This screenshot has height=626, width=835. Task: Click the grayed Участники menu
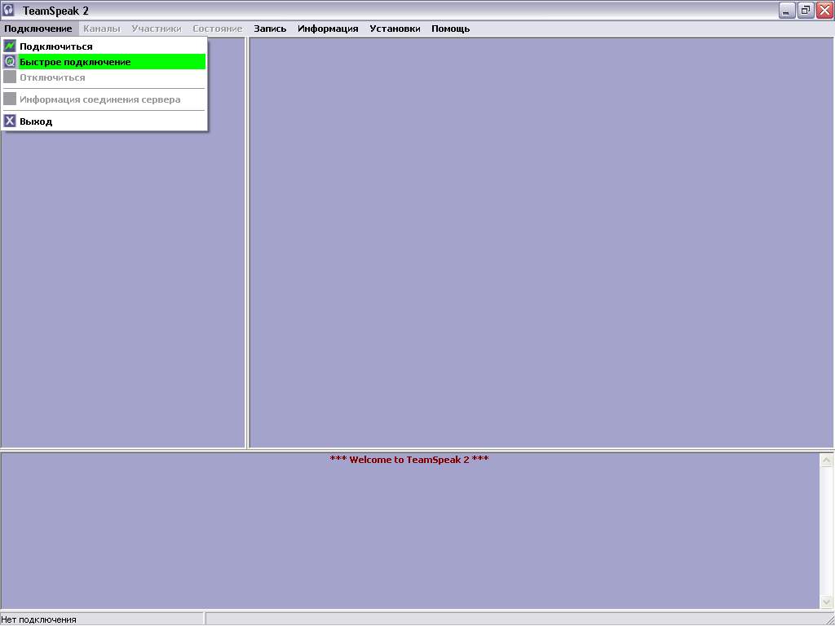[x=157, y=29]
